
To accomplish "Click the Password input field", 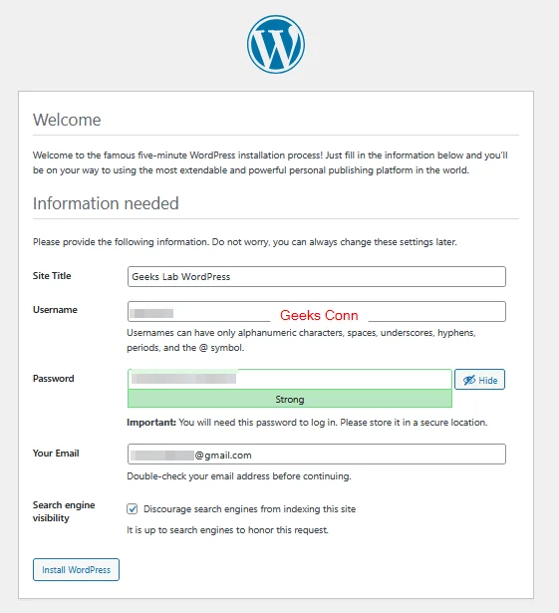I will tap(290, 379).
